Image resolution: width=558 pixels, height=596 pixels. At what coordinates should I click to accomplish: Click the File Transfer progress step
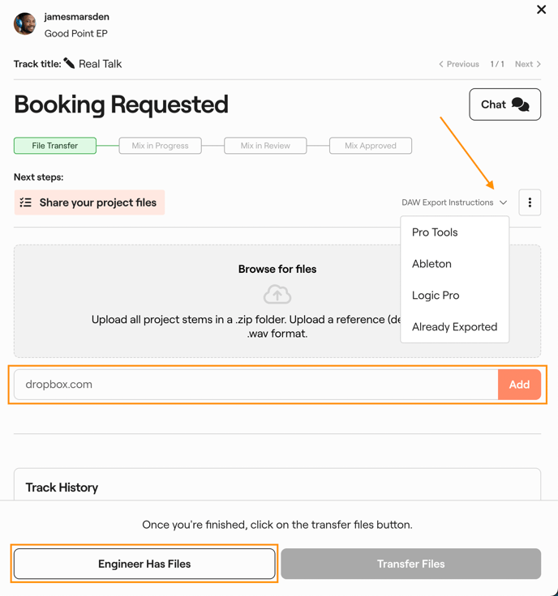55,146
